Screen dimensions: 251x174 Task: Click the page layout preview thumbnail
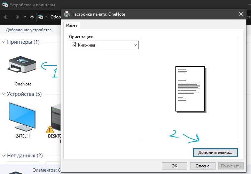pyautogui.click(x=191, y=89)
